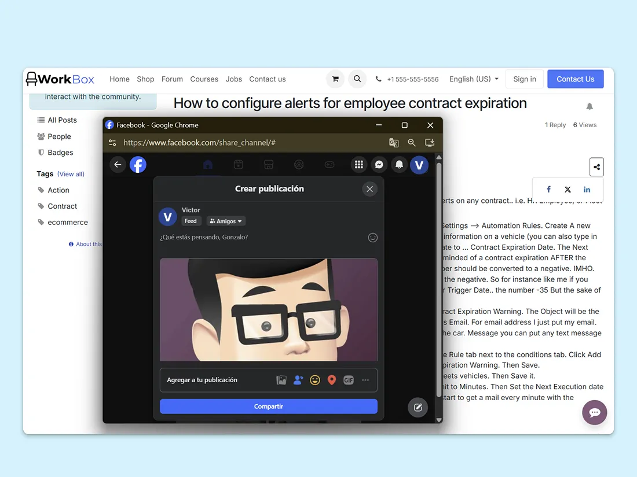Open the Amigos audience dropdown
The image size is (637, 477).
click(x=226, y=221)
